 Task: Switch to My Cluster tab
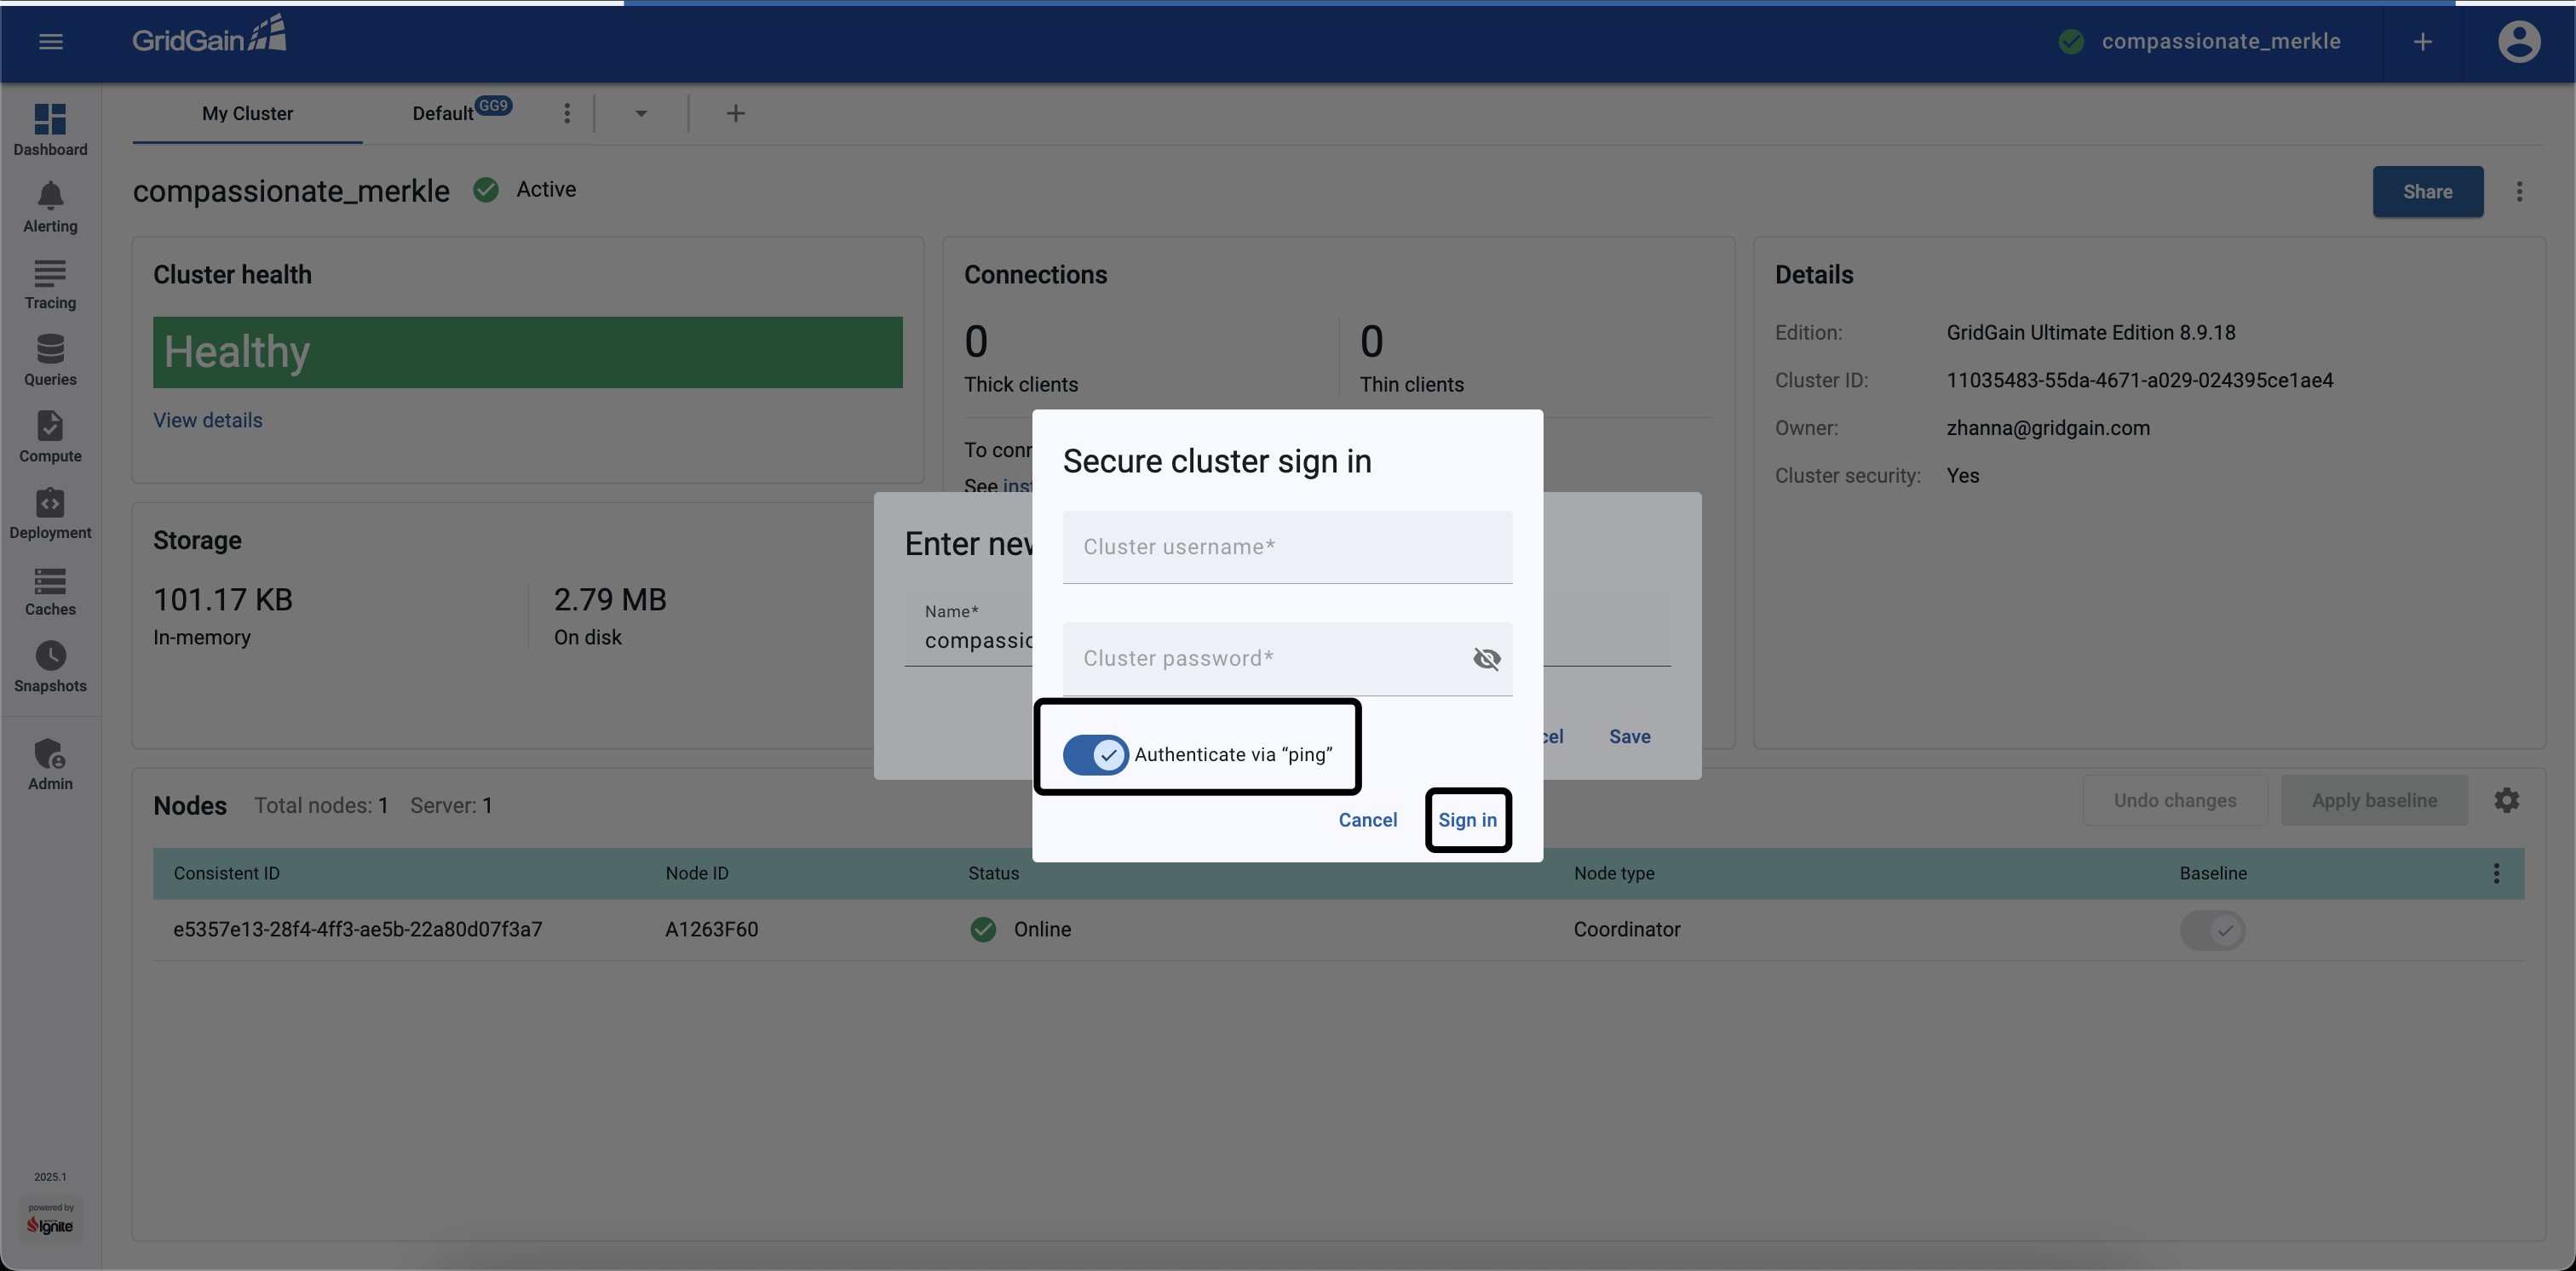pyautogui.click(x=247, y=113)
